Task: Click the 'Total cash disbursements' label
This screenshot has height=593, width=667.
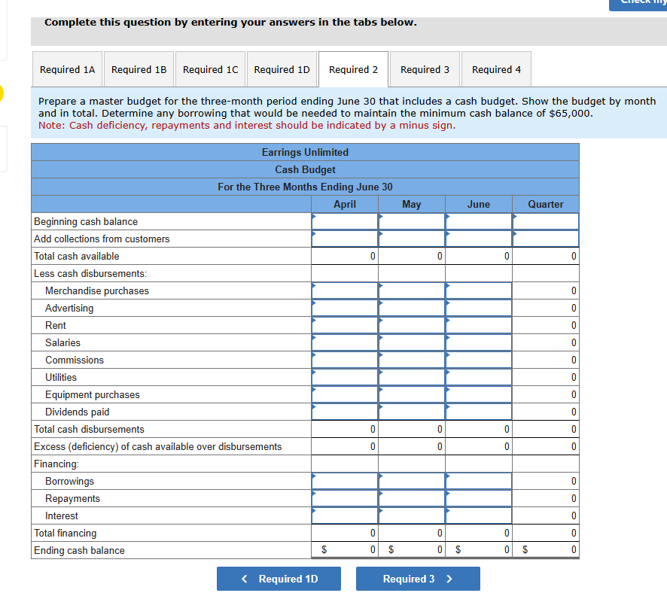Action: [x=89, y=430]
